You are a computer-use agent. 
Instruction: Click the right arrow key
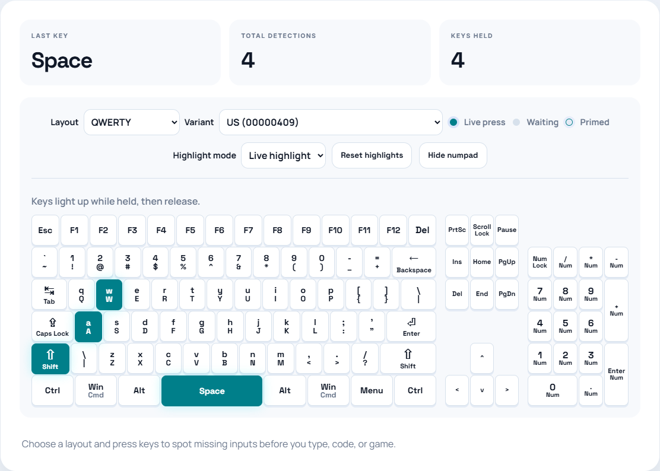507,391
